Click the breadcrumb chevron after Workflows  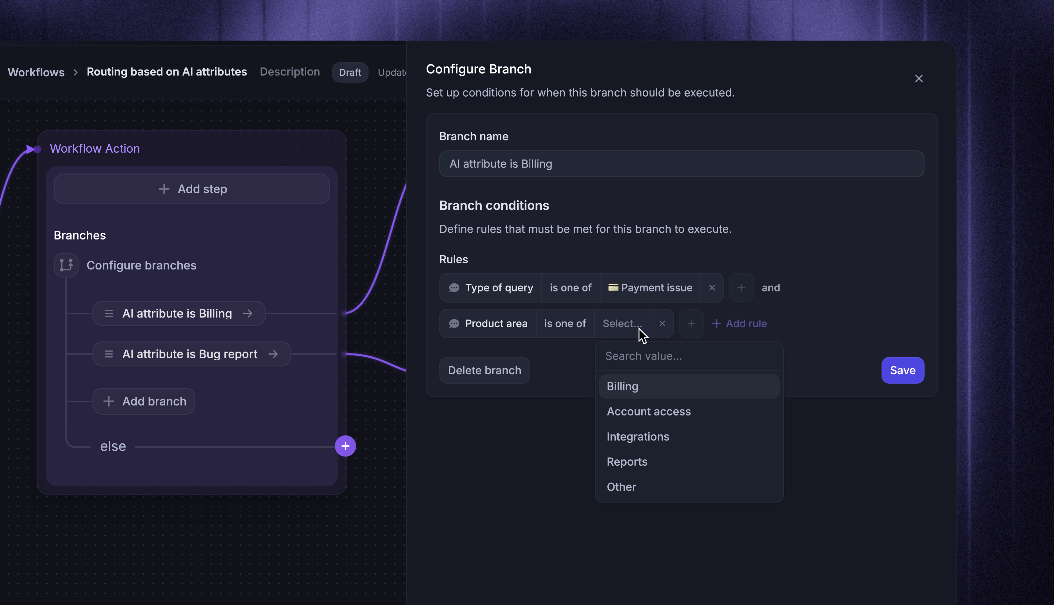pyautogui.click(x=75, y=72)
